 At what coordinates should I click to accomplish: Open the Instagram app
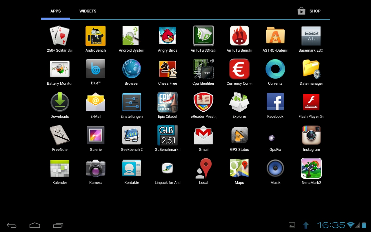[x=311, y=135]
